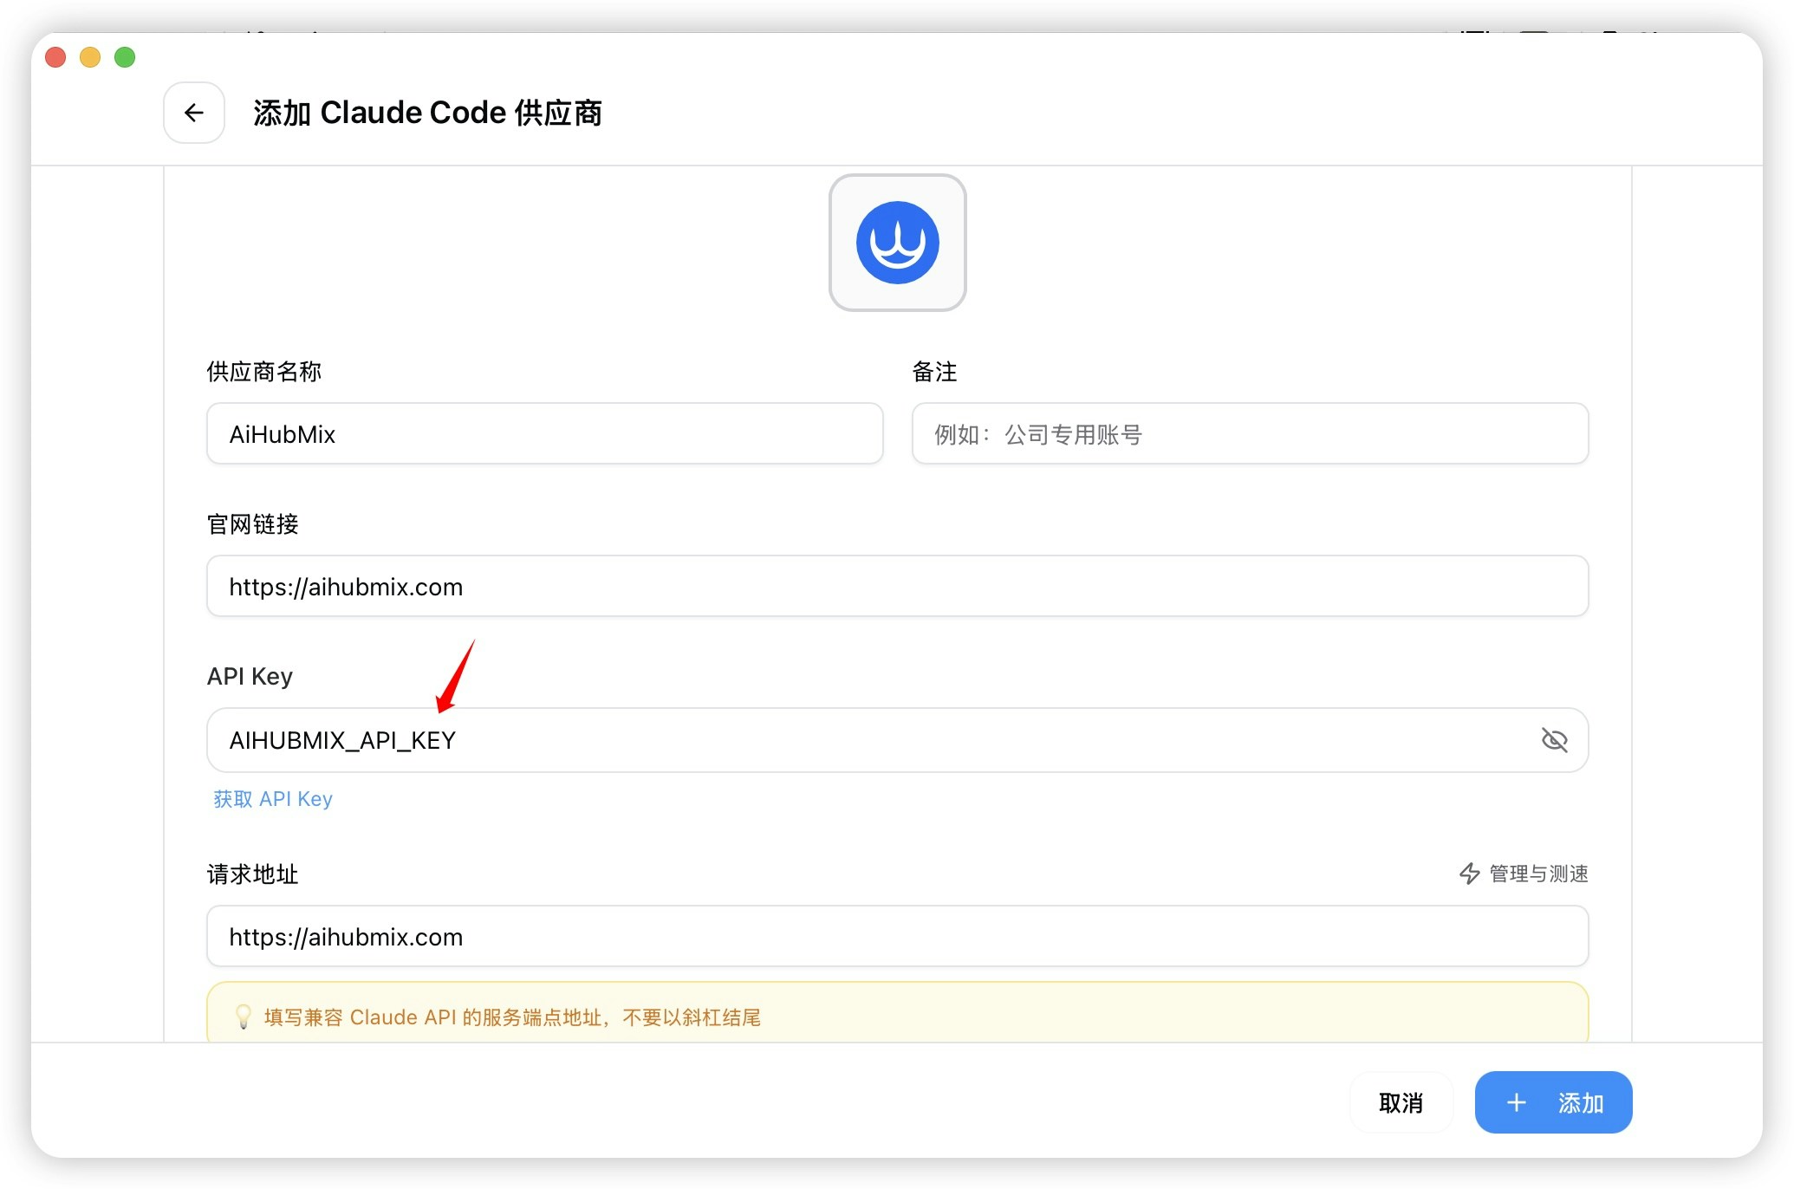Image resolution: width=1794 pixels, height=1189 pixels.
Task: Click the API Key input field
Action: (x=867, y=740)
